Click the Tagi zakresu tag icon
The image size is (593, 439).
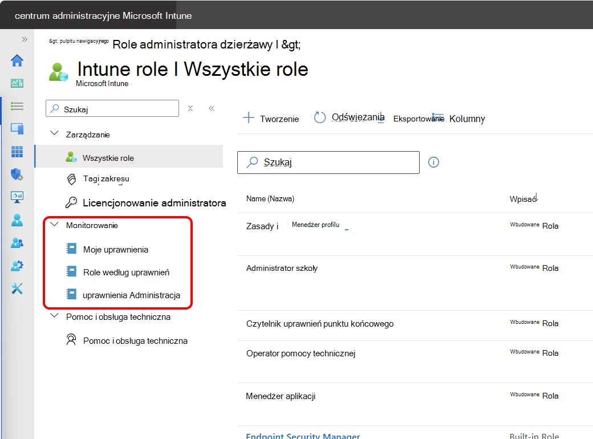pos(71,179)
